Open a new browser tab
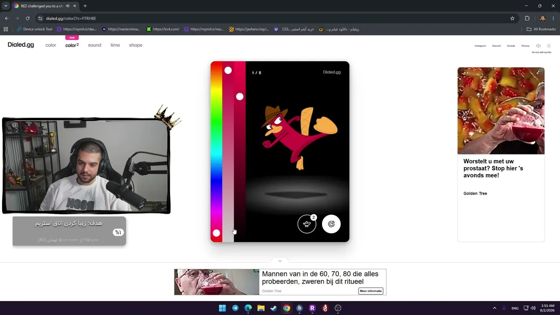Screen dimensions: 560x315 [85, 6]
